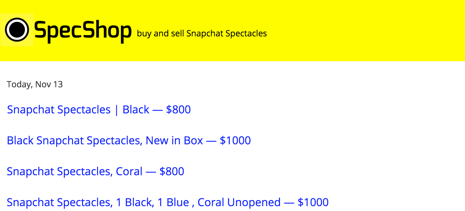Go to the SpecShop home title

click(83, 30)
